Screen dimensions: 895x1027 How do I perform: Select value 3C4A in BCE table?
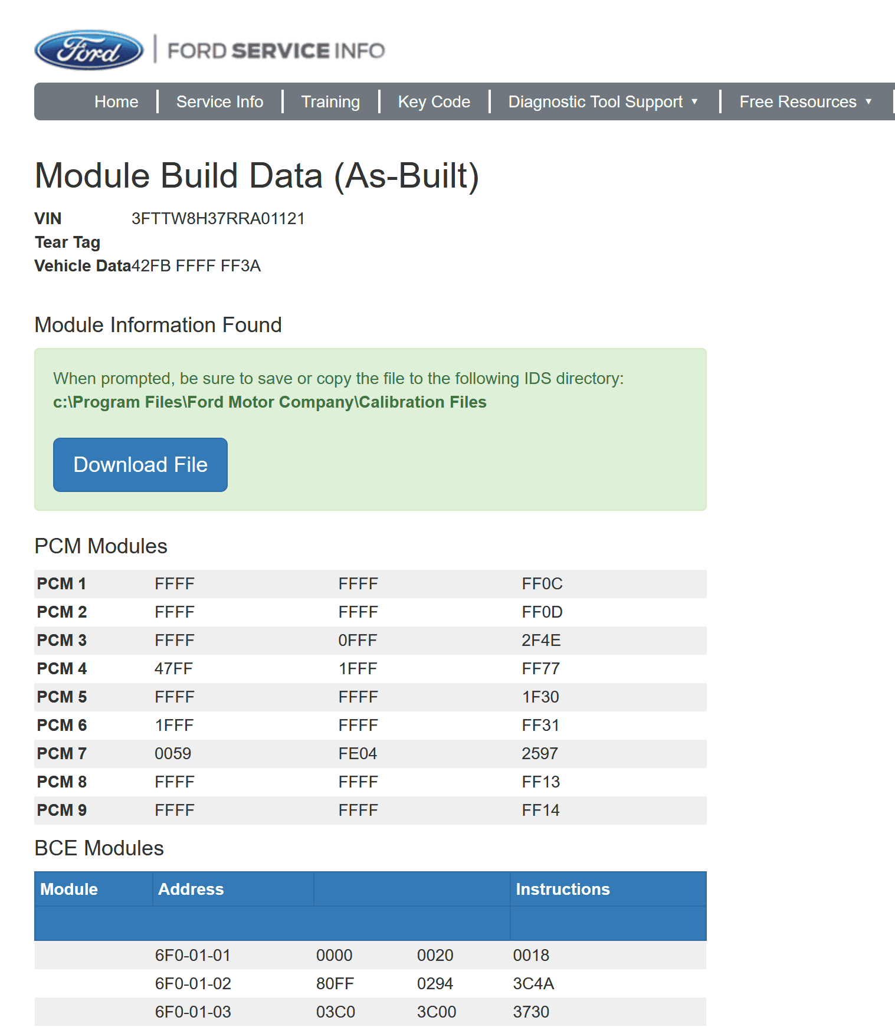(x=533, y=984)
